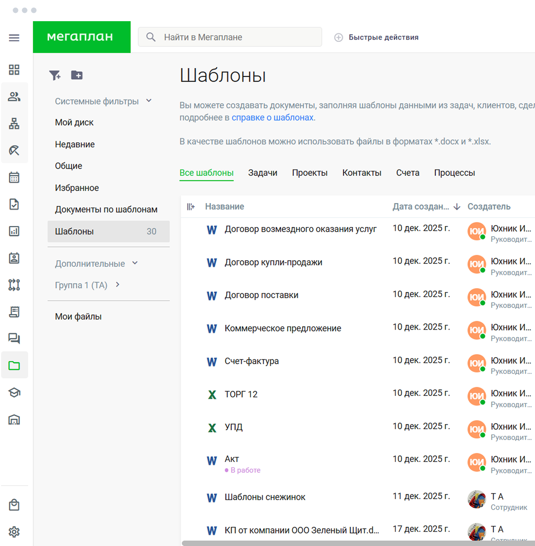This screenshot has width=535, height=546.
Task: Click the add filter funnel icon
Action: 55,75
